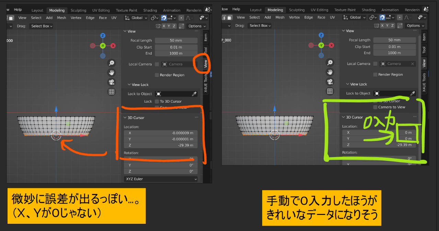The image size is (439, 231).
Task: Toggle proportional editing icon in right screenshot
Action: [400, 17]
